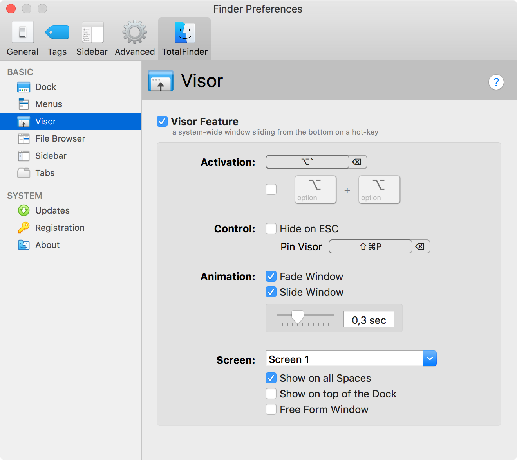Image resolution: width=517 pixels, height=460 pixels.
Task: Open the General preferences tab
Action: [23, 39]
